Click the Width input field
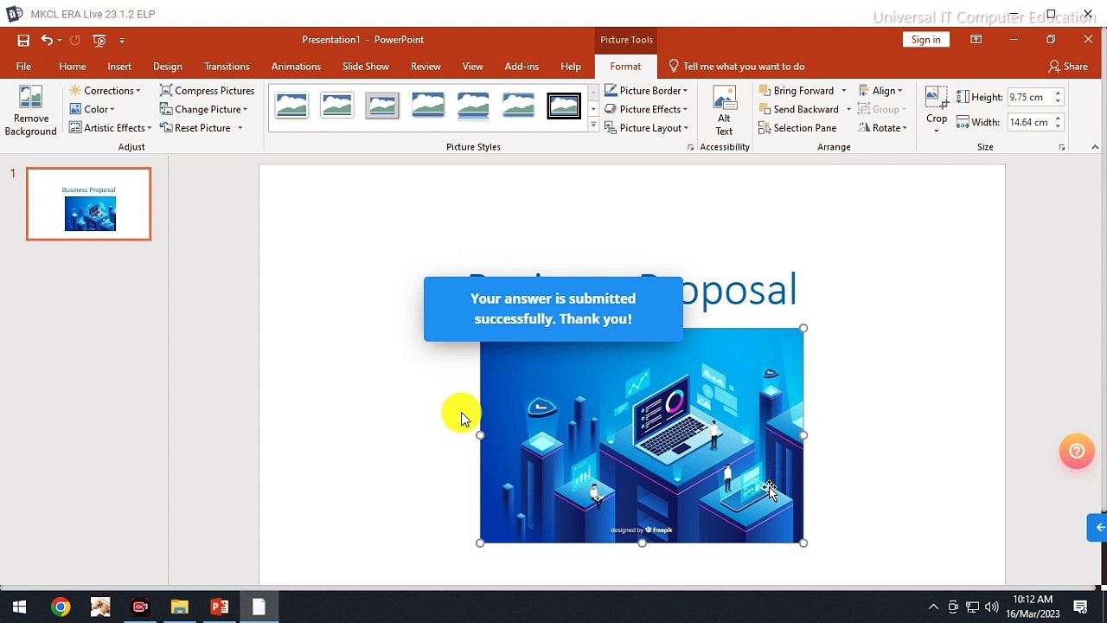This screenshot has height=623, width=1107. click(1029, 122)
